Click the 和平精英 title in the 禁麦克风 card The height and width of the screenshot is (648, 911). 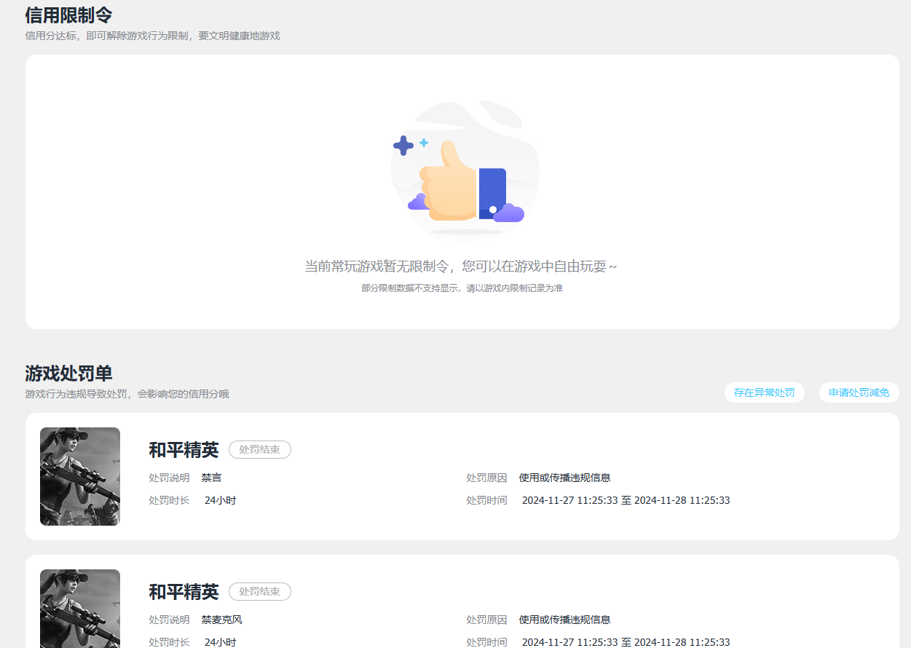coord(184,592)
